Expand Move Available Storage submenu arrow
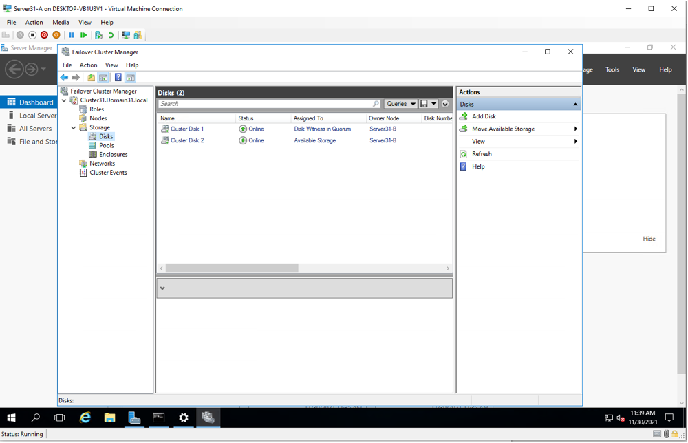688x443 pixels. click(575, 129)
